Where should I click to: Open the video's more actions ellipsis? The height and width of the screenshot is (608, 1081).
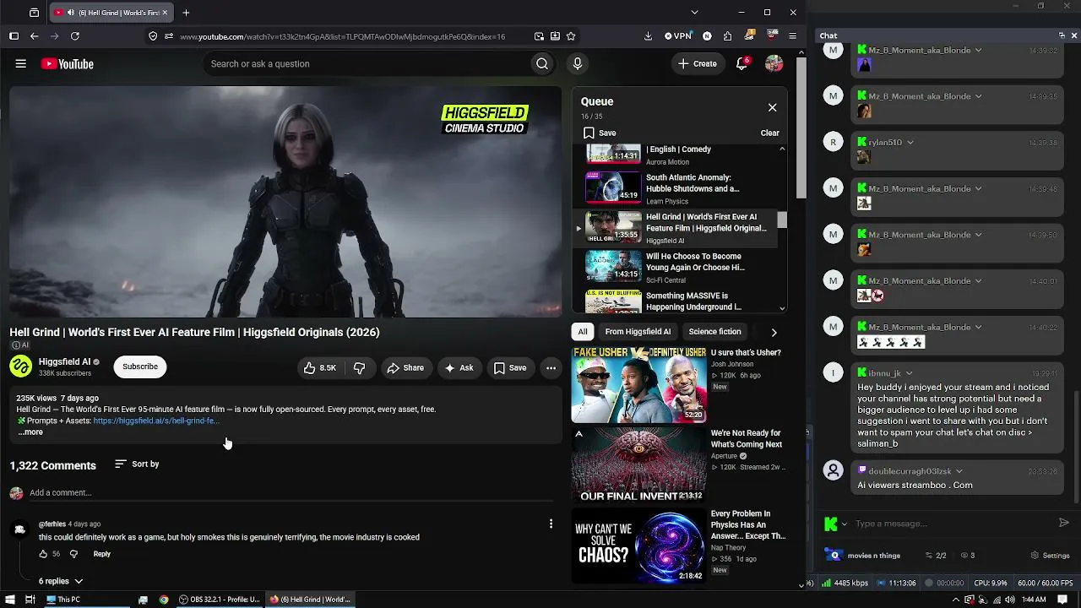(551, 367)
